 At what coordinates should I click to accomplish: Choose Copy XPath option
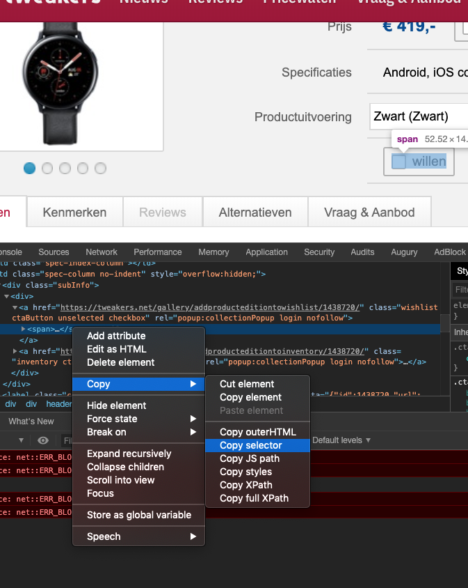[257, 485]
